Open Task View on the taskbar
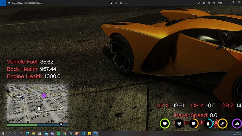The width and height of the screenshot is (242, 136). [x=21, y=134]
